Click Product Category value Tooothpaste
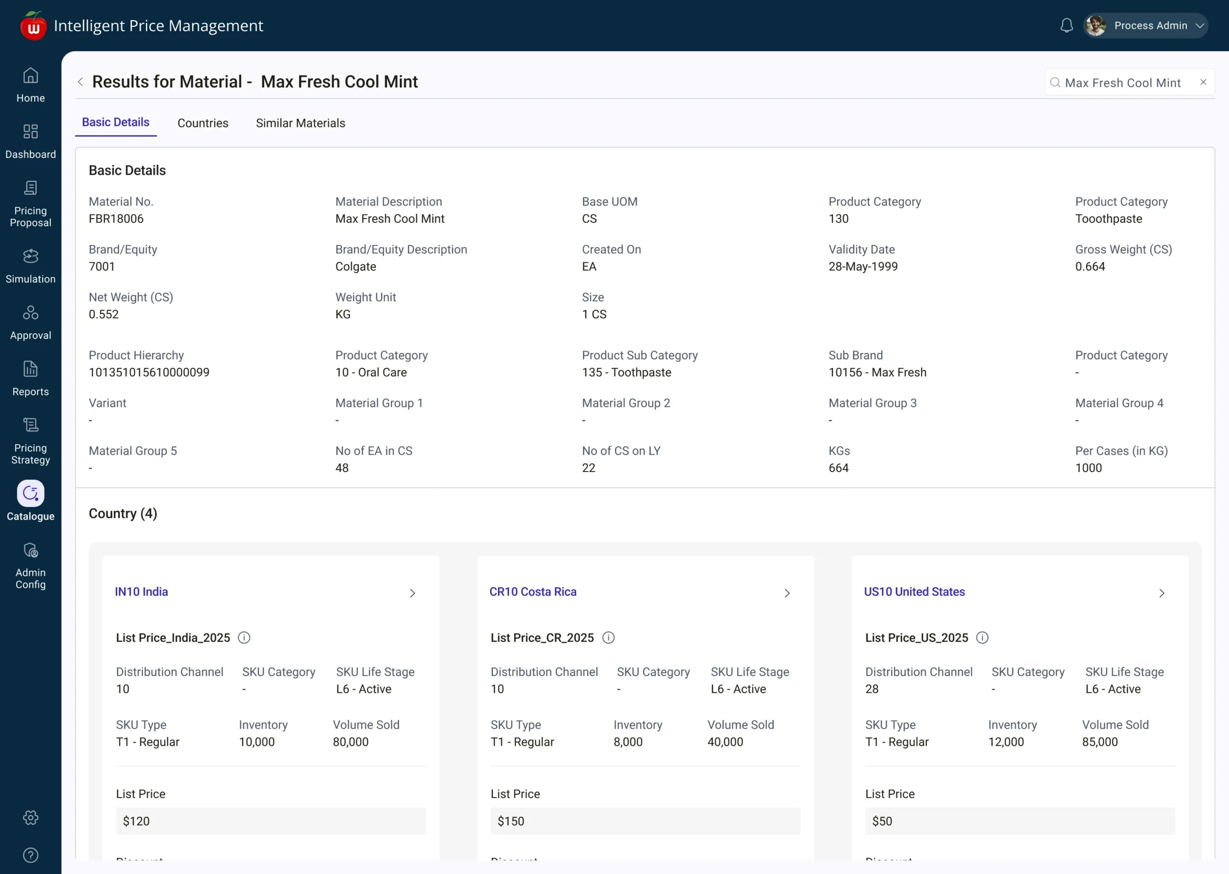The width and height of the screenshot is (1229, 874). (x=1109, y=219)
